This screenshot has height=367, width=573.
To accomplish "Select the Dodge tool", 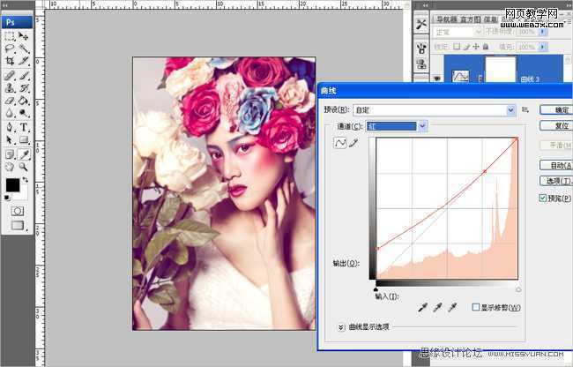I will pyautogui.click(x=24, y=113).
